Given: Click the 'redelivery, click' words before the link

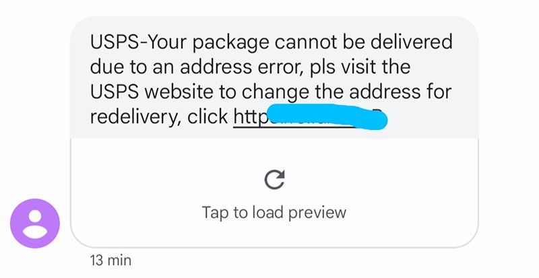Looking at the screenshot, I should (160, 117).
